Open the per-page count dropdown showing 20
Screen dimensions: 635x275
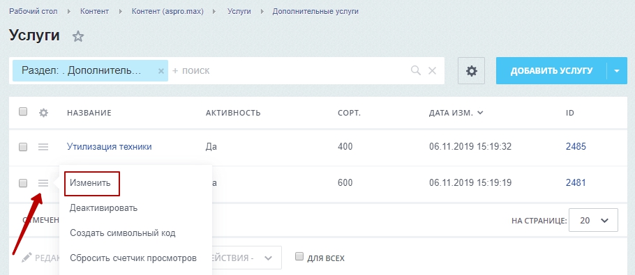pos(593,220)
